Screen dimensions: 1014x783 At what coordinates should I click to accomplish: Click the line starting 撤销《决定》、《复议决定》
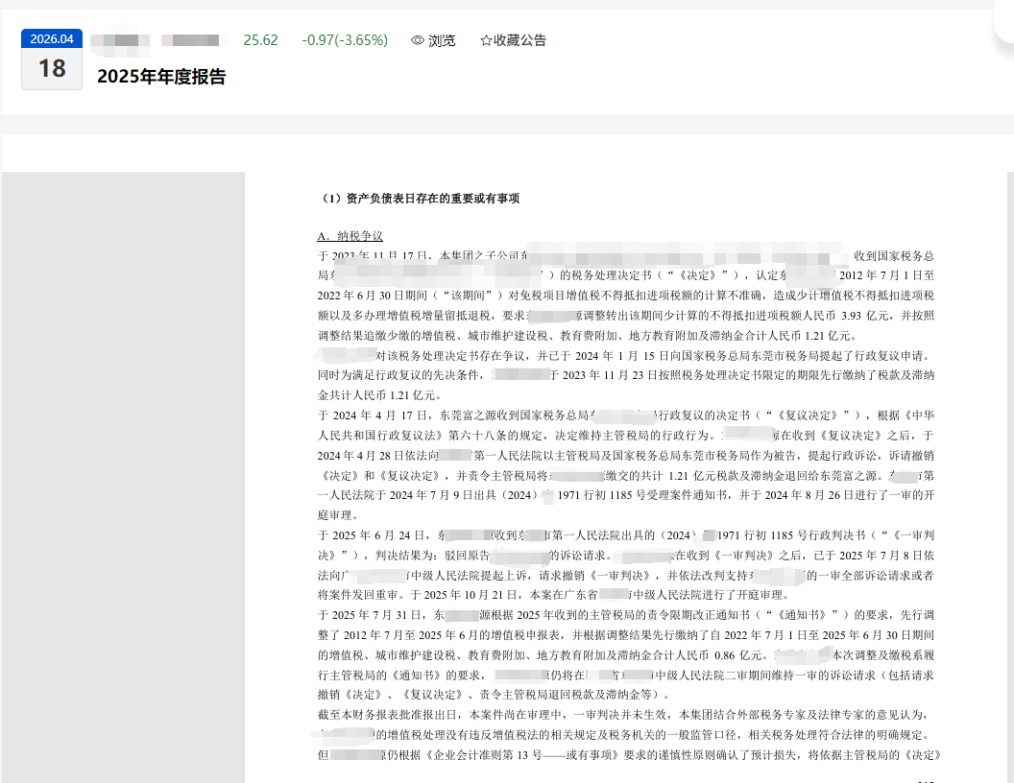click(x=495, y=695)
